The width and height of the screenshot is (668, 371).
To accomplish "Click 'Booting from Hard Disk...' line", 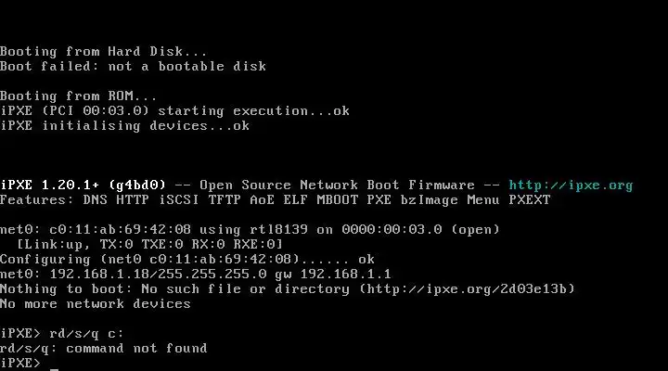I will (x=104, y=52).
